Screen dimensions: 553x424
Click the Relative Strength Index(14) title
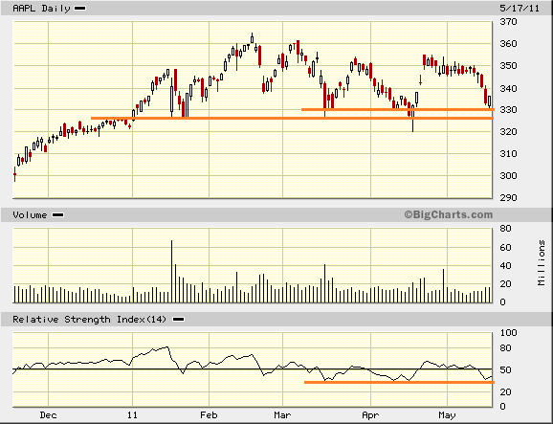pyautogui.click(x=89, y=320)
